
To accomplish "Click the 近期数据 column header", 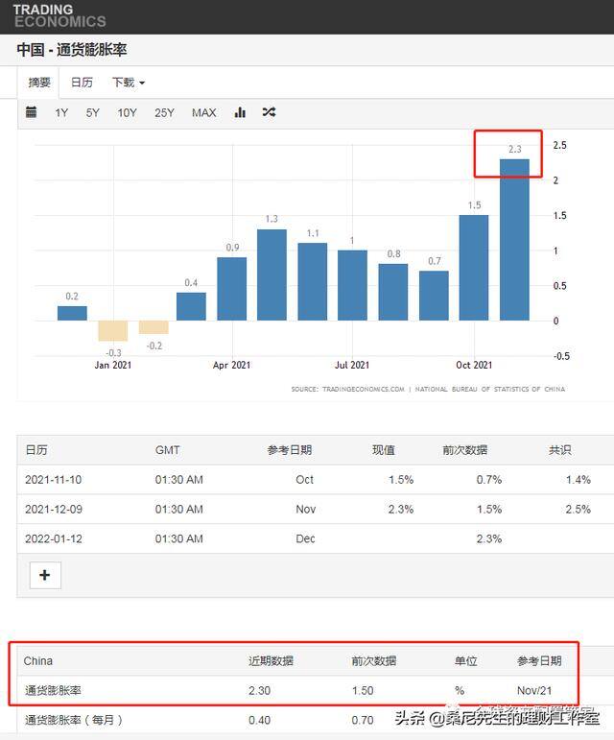I will click(x=272, y=660).
